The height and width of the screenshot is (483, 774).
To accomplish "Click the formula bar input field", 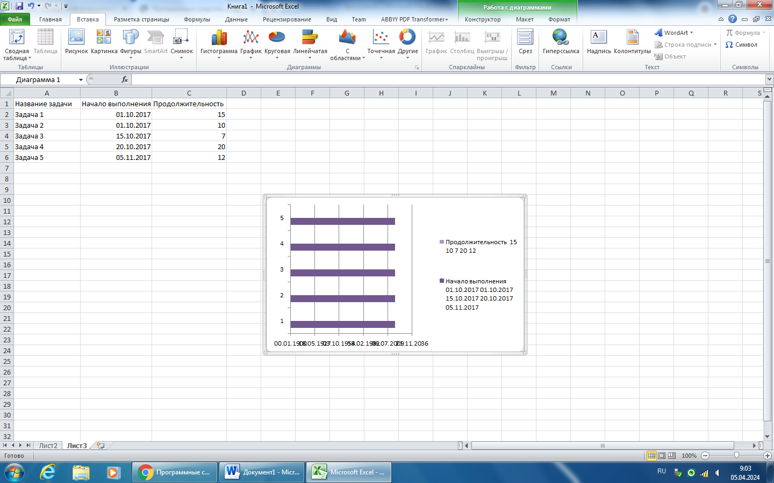I will tap(447, 79).
